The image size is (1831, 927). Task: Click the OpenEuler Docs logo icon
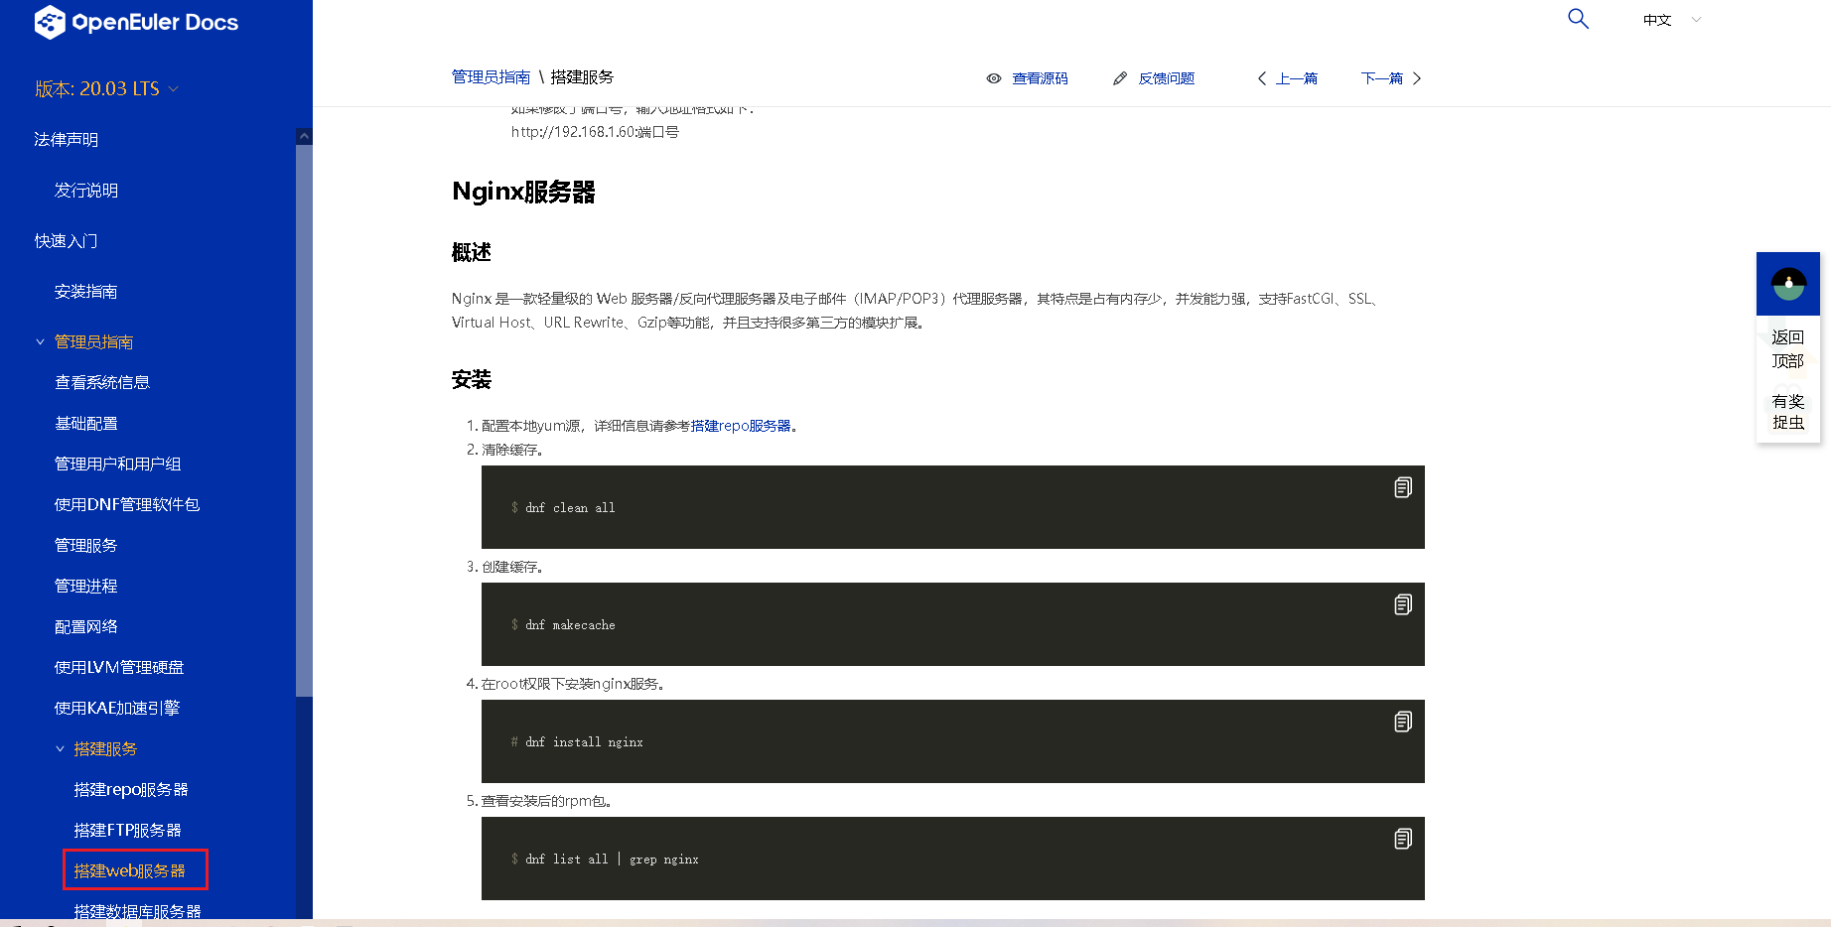coord(50,22)
